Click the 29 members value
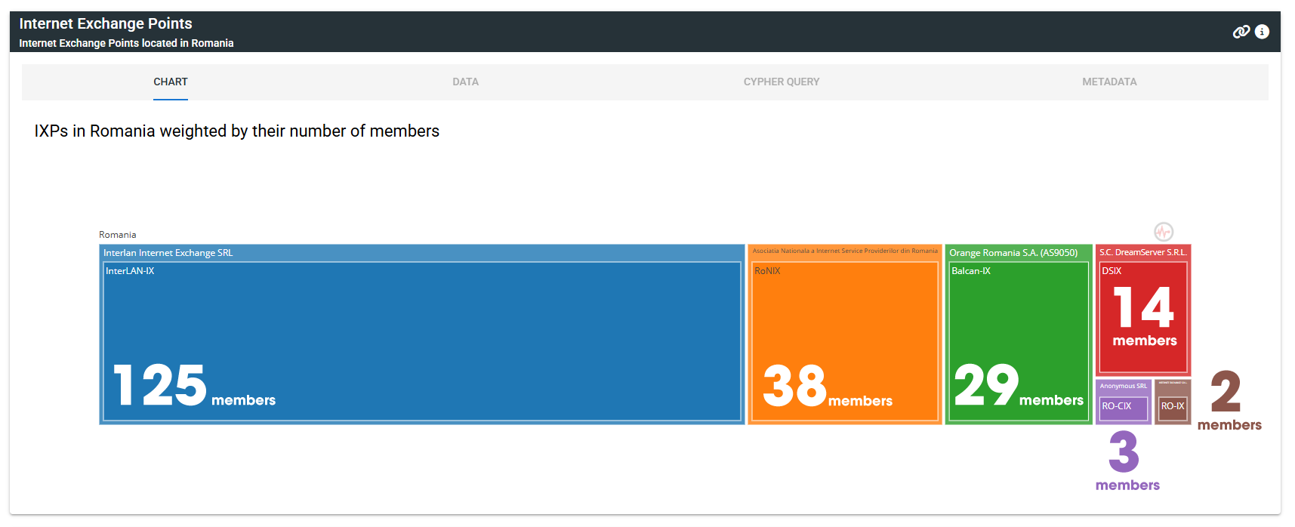 (x=1019, y=386)
